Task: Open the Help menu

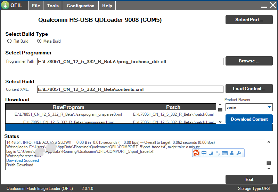Action: [107, 6]
